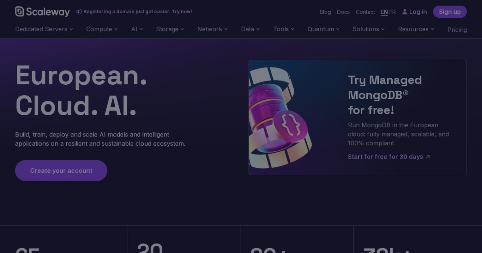The image size is (482, 253).
Task: Click the megaphone announcement icon
Action: pos(79,12)
